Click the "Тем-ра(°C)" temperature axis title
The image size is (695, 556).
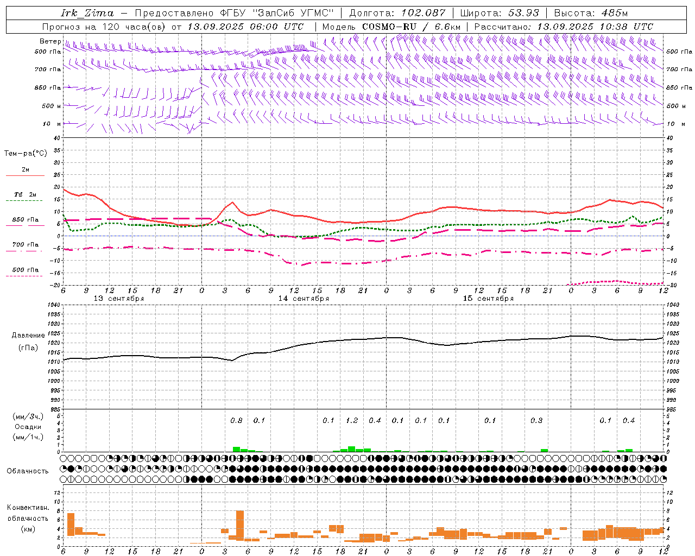click(x=26, y=154)
